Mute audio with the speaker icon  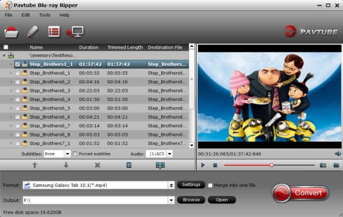(x=338, y=154)
